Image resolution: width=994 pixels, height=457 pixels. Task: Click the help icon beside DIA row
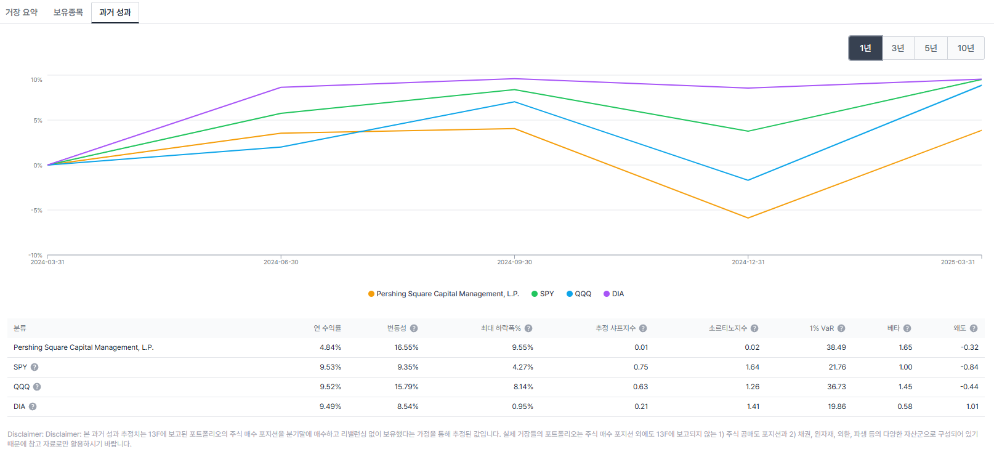click(x=33, y=406)
